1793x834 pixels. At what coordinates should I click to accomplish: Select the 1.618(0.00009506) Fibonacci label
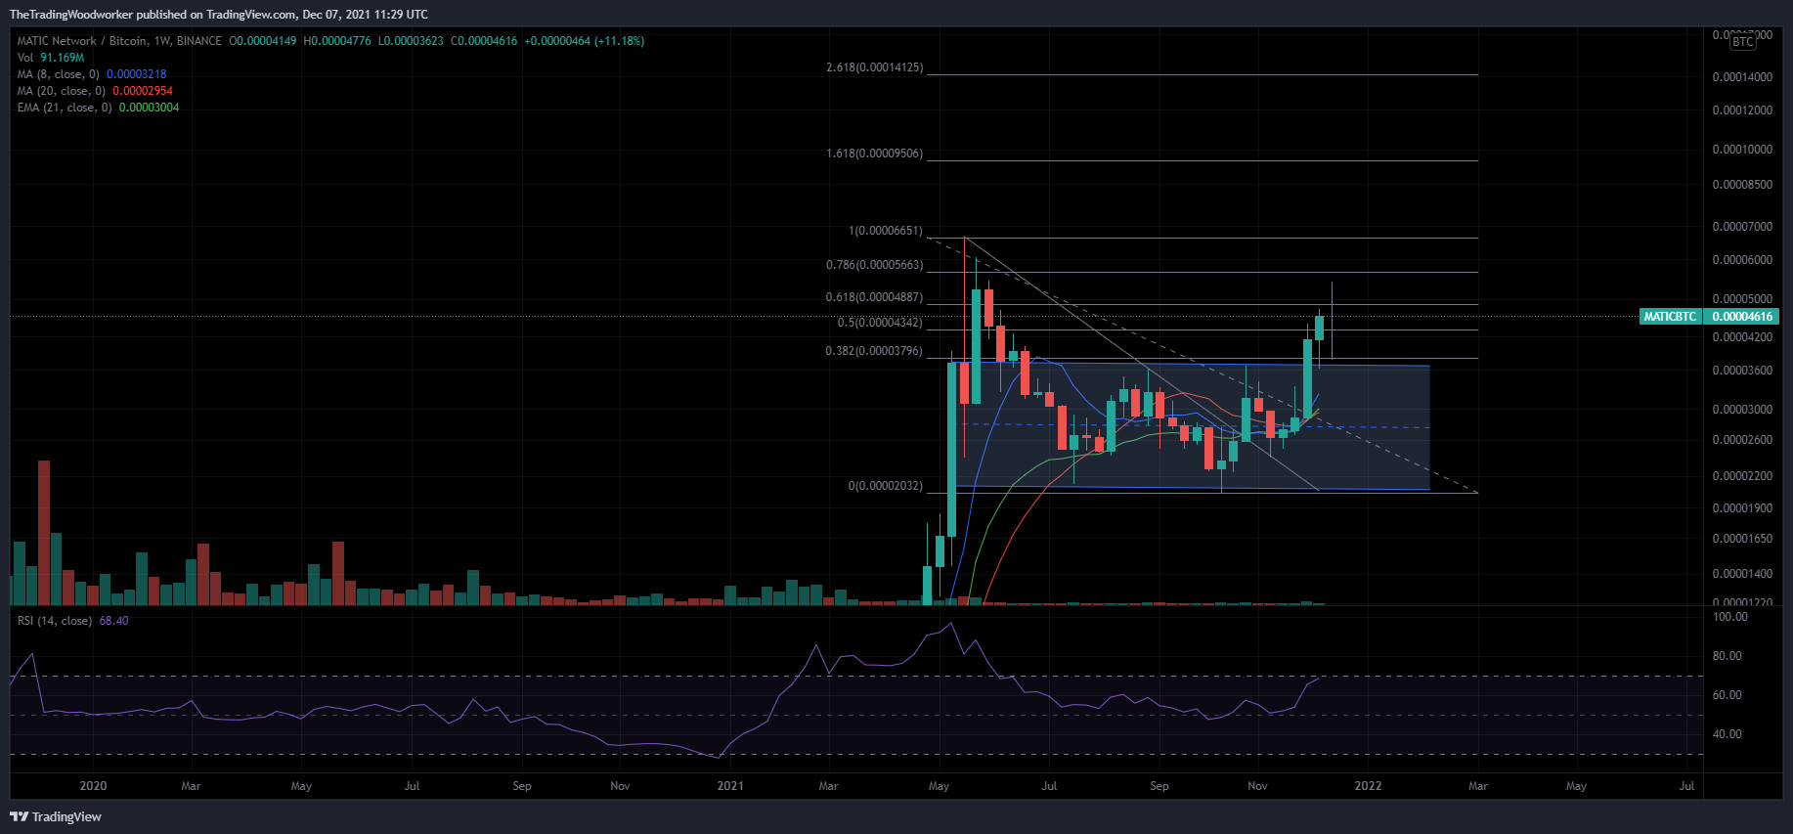(x=874, y=154)
